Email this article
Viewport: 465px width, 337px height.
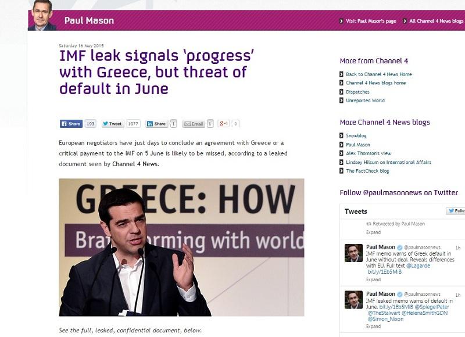coord(194,124)
